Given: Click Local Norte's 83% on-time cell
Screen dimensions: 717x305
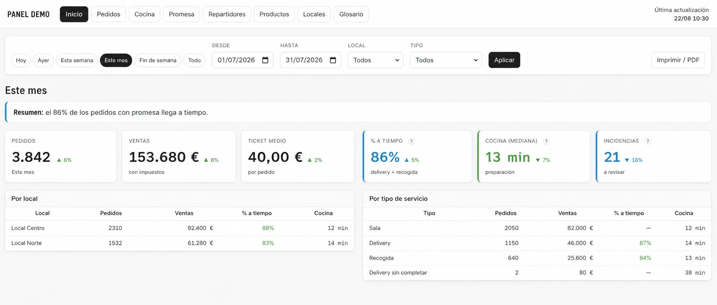Looking at the screenshot, I should (x=268, y=243).
